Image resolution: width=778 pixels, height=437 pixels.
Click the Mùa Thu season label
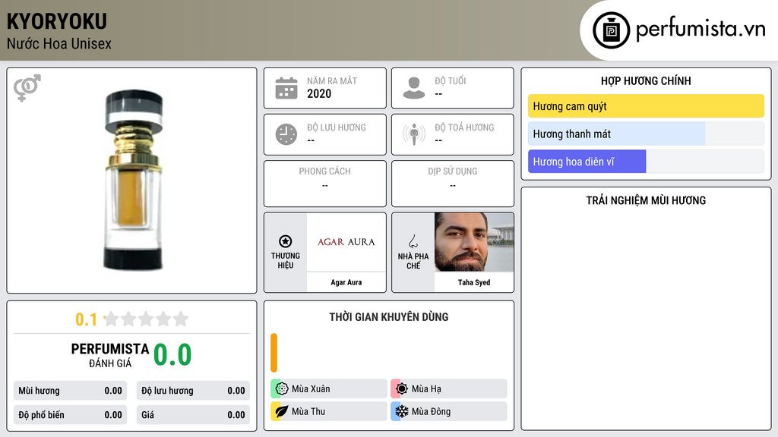pyautogui.click(x=308, y=412)
